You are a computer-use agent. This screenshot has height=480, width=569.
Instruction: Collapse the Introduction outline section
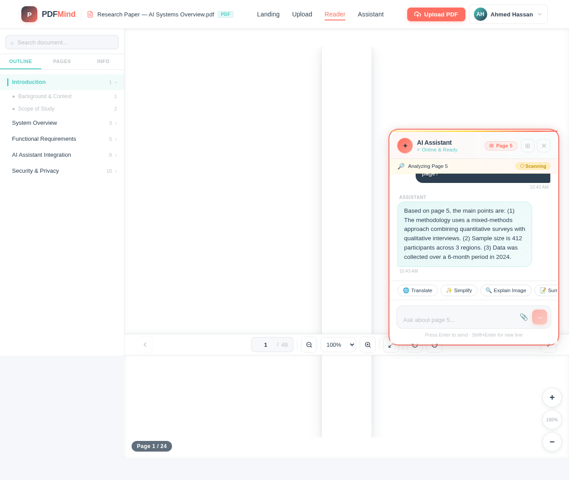[x=115, y=82]
